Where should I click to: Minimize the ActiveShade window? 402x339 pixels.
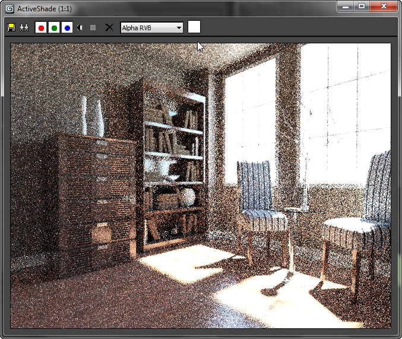tap(346, 7)
